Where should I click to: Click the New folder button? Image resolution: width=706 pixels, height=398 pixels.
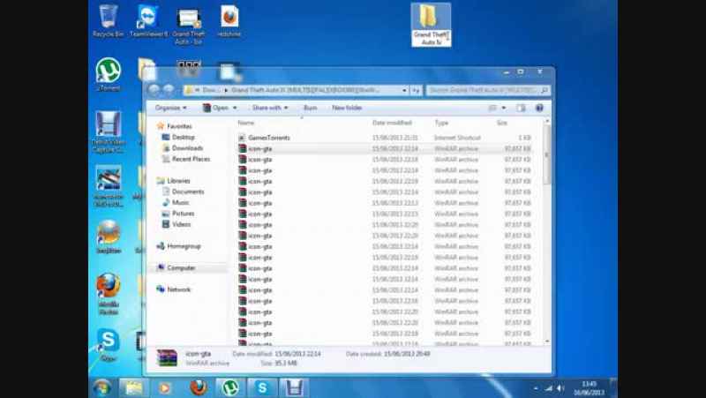[x=347, y=108]
